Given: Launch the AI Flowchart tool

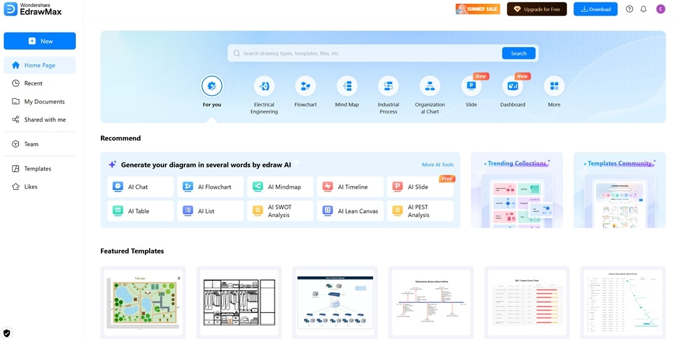Looking at the screenshot, I should [x=210, y=187].
